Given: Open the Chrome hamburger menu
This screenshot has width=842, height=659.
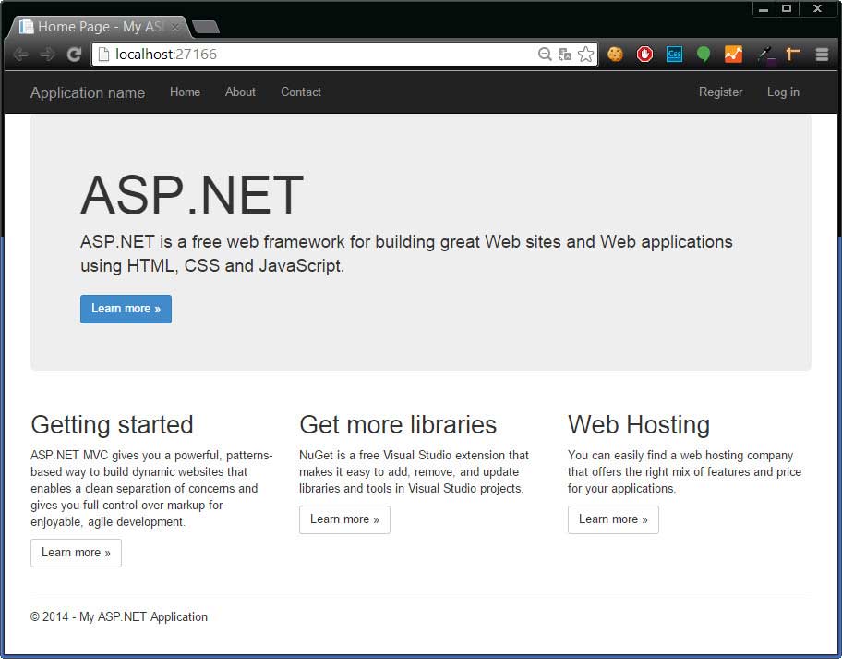Looking at the screenshot, I should pos(822,55).
